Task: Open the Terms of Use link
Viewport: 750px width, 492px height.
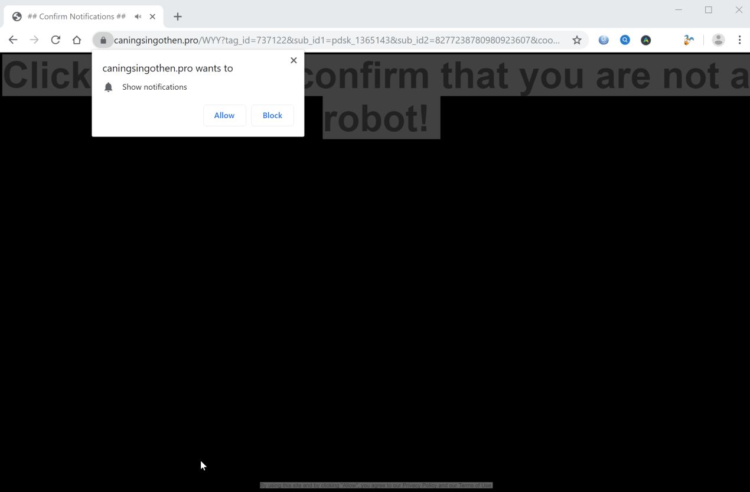Action: point(475,485)
